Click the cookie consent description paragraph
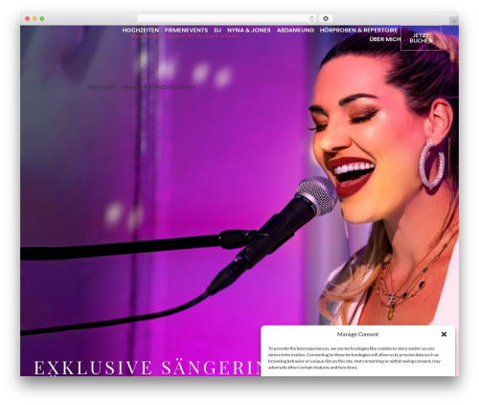The width and height of the screenshot is (479, 405). (354, 358)
